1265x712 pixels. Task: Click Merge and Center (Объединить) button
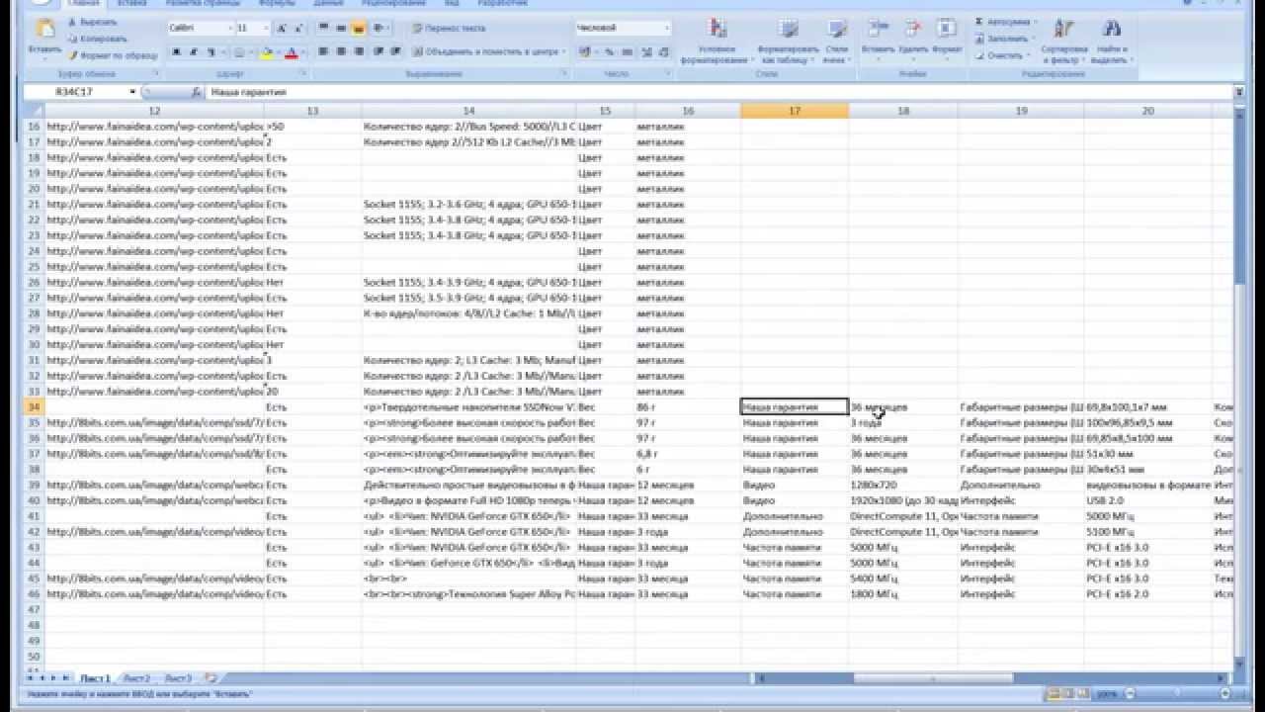point(485,51)
